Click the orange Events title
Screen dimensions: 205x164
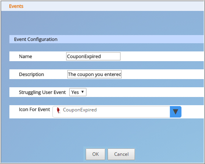coord(16,6)
